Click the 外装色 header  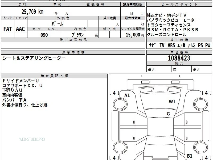(63, 18)
